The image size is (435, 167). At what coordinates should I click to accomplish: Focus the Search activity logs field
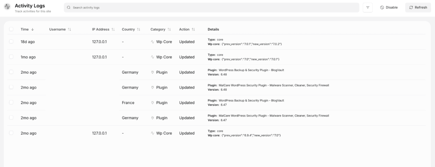(x=212, y=8)
